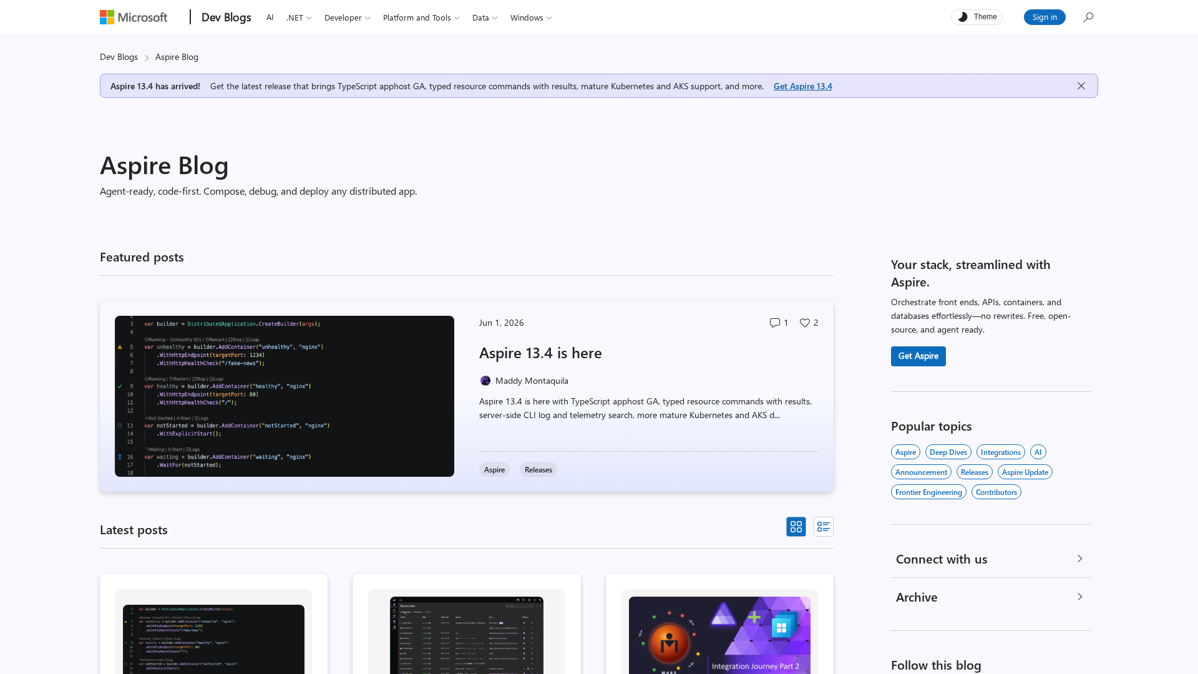Select Releases in Popular topics
The height and width of the screenshot is (674, 1198).
click(974, 472)
